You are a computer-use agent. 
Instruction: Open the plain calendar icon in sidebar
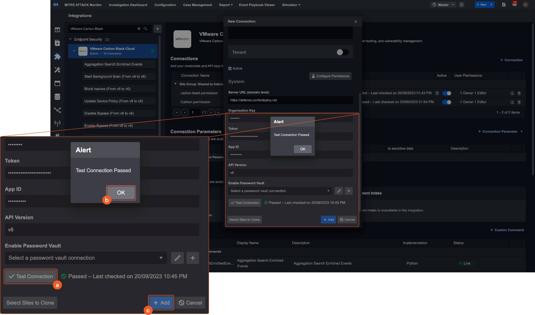57,83
